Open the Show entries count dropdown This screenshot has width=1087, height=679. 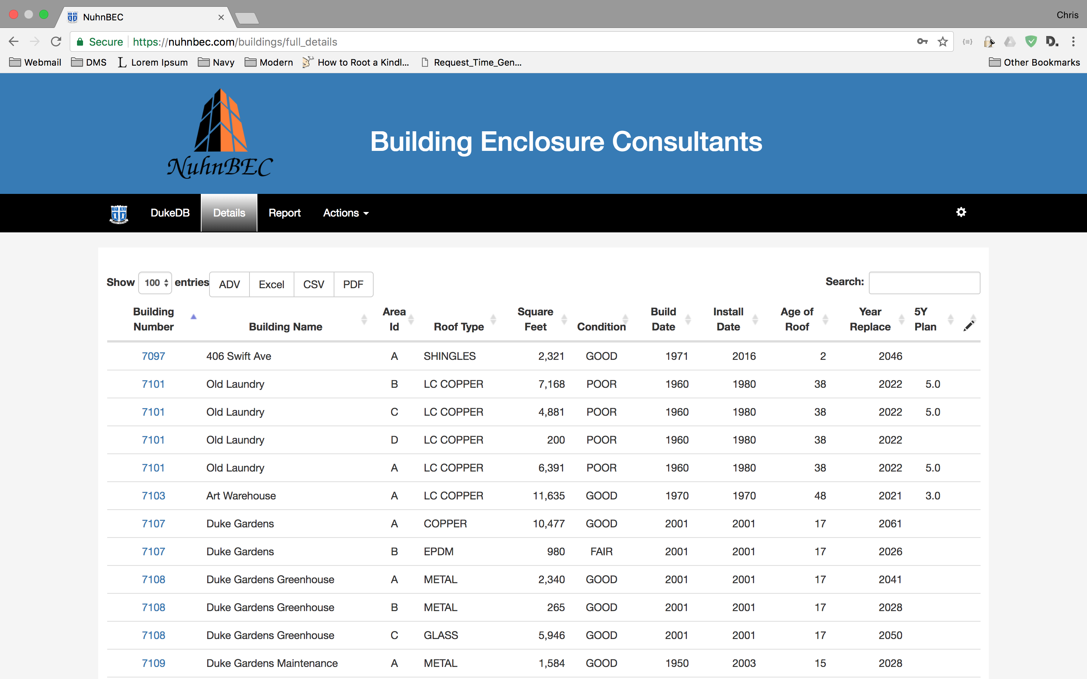click(x=155, y=283)
